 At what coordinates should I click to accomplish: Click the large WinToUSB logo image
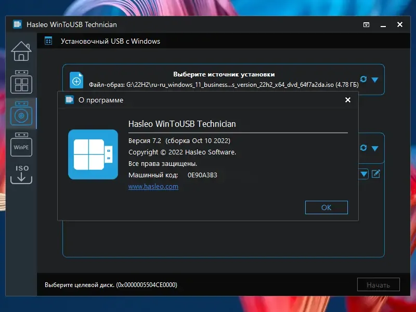[93, 154]
